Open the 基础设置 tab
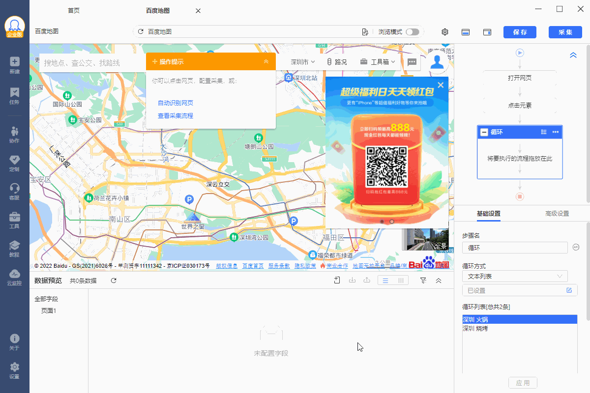 point(488,214)
